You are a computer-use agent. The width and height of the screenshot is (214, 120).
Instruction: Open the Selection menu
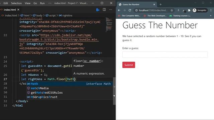point(16,3)
